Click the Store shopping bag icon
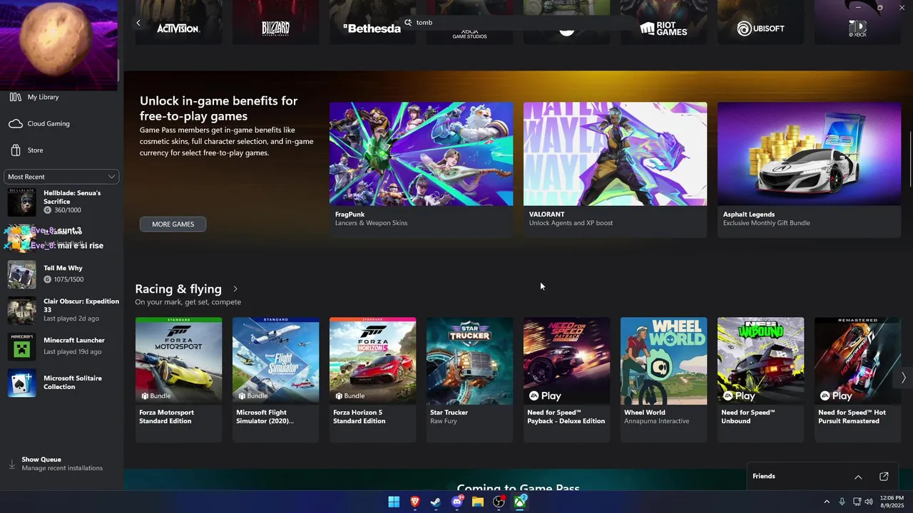This screenshot has height=513, width=913. click(16, 150)
